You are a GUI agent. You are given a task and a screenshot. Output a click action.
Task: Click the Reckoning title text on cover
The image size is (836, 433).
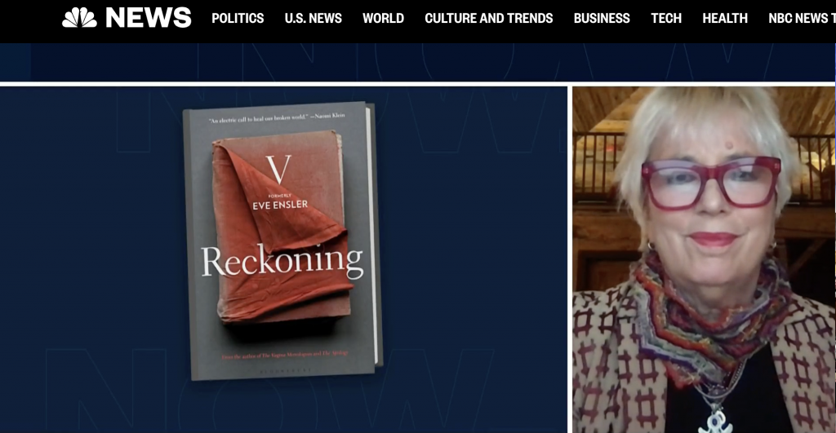point(282,261)
